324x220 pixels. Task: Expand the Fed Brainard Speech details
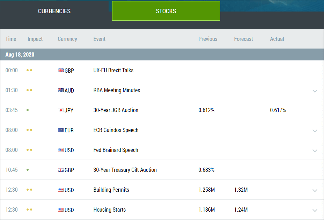pos(315,151)
